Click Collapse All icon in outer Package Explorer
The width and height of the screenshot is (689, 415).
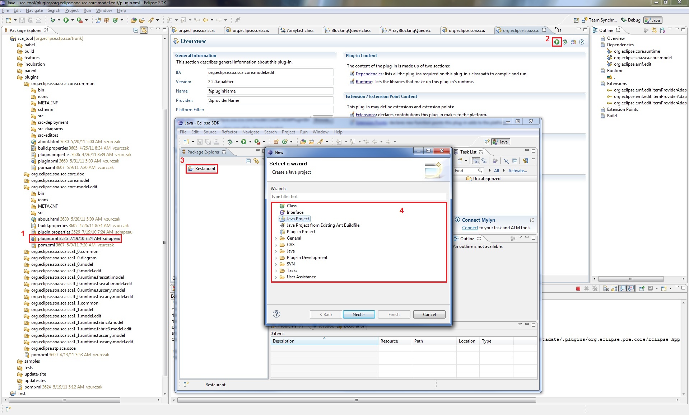(x=135, y=30)
